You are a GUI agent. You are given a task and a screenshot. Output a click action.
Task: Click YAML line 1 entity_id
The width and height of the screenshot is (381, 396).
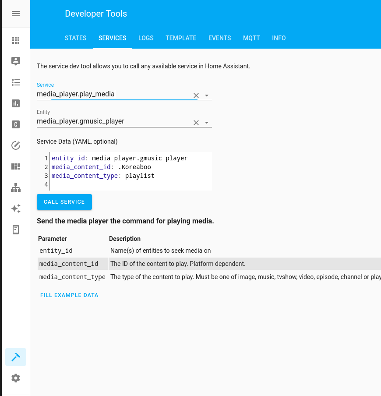(x=120, y=158)
